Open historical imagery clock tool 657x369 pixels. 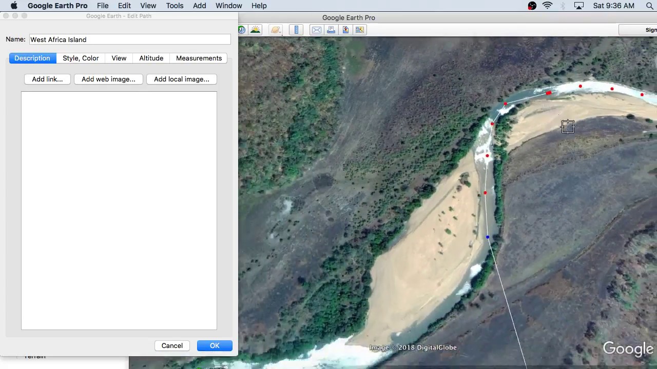(241, 30)
